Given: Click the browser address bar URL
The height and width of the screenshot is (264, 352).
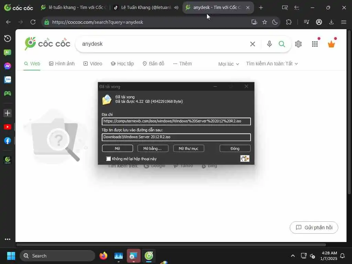Looking at the screenshot, I should pyautogui.click(x=98, y=22).
